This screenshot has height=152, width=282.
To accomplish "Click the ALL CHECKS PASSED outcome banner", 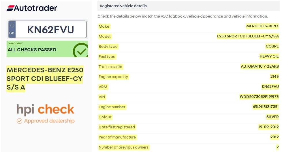I will tap(32, 50).
